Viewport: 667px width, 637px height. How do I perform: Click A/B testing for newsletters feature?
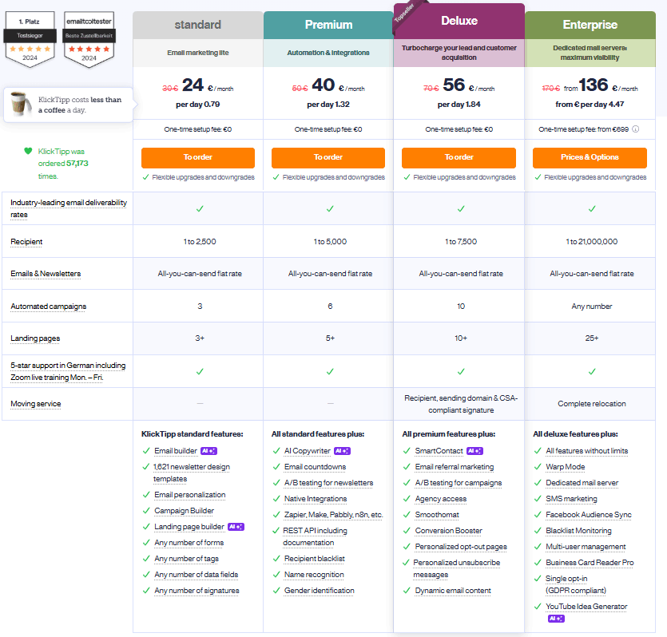pos(329,483)
